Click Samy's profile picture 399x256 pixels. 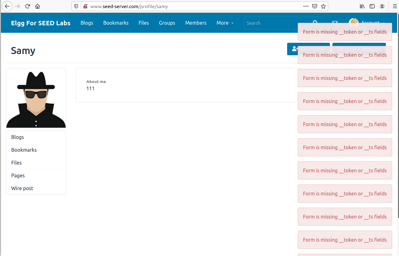tap(36, 98)
